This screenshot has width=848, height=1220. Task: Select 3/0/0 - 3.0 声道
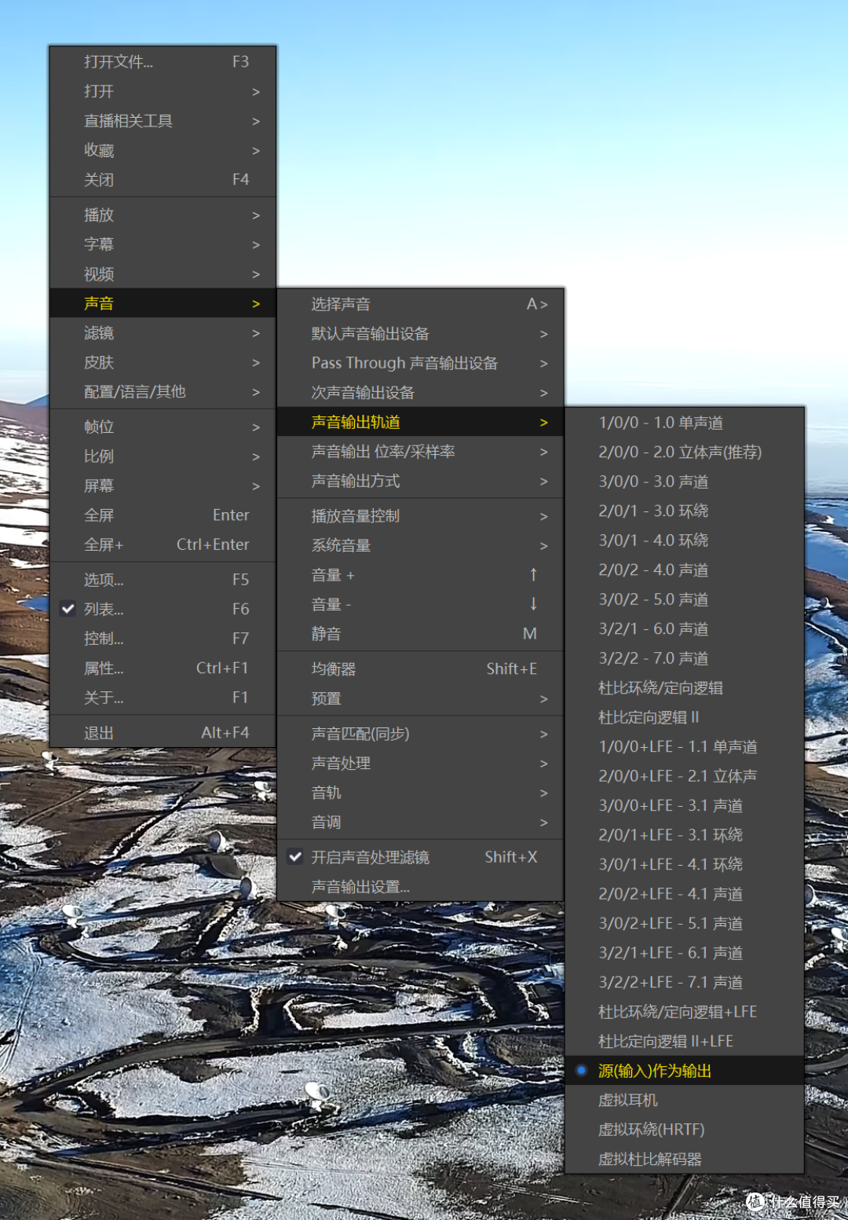(x=685, y=482)
